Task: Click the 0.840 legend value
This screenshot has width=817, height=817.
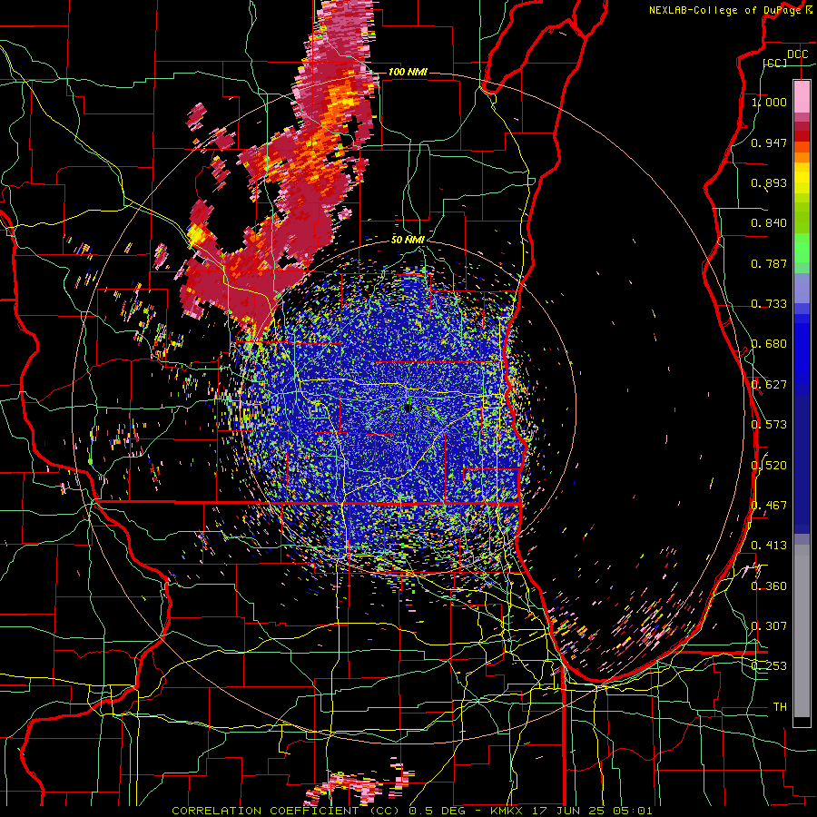Action: 769,223
